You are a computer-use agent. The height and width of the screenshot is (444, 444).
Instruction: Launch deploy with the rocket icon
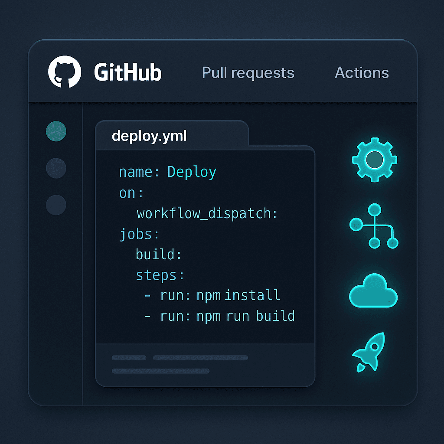pos(368,352)
